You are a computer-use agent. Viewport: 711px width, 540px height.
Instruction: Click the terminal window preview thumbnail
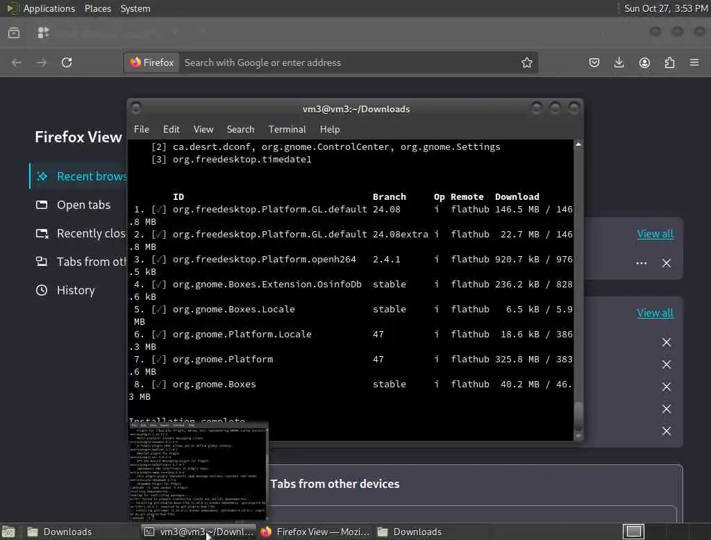(199, 471)
